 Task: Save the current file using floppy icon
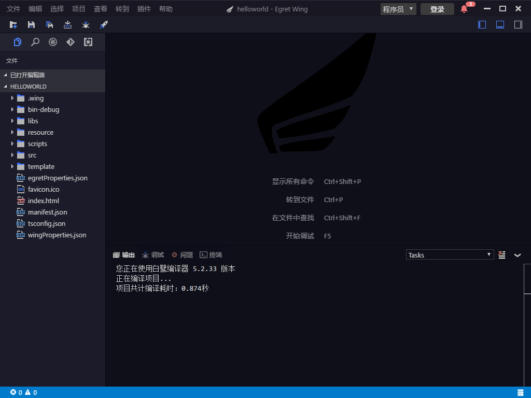31,25
